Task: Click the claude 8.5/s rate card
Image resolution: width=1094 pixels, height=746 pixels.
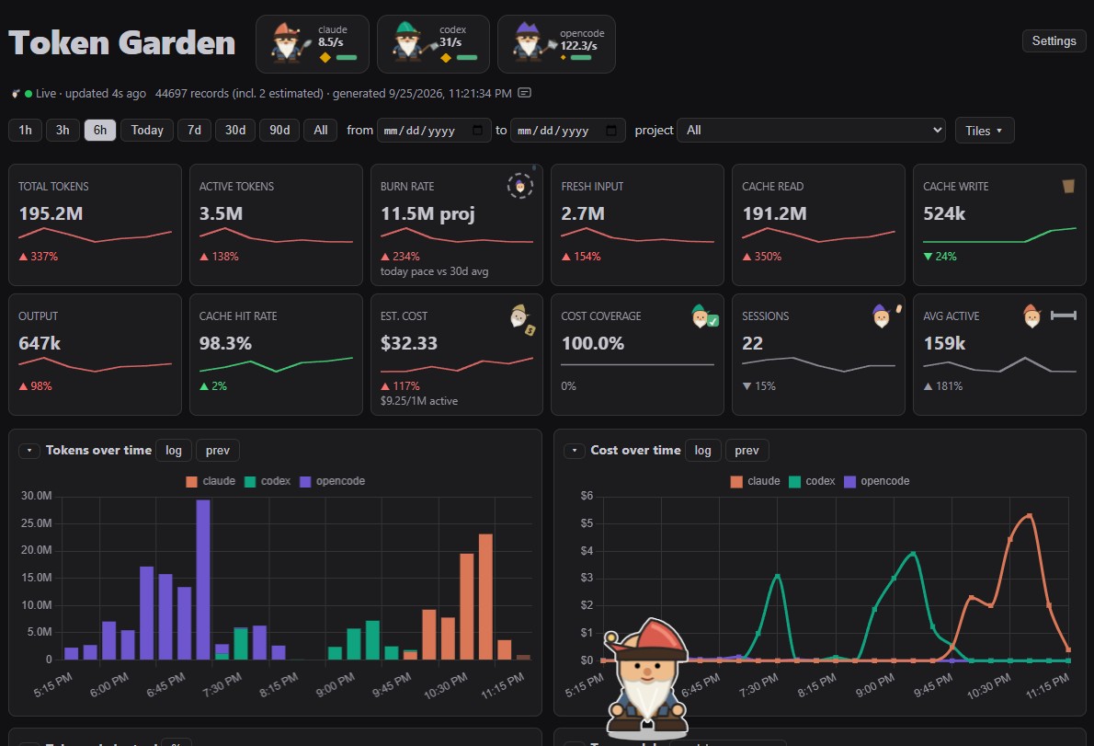Action: pyautogui.click(x=313, y=44)
